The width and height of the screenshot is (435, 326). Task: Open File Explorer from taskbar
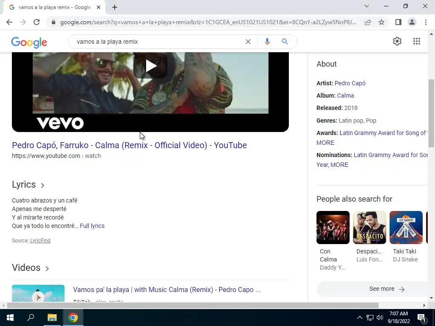52,318
